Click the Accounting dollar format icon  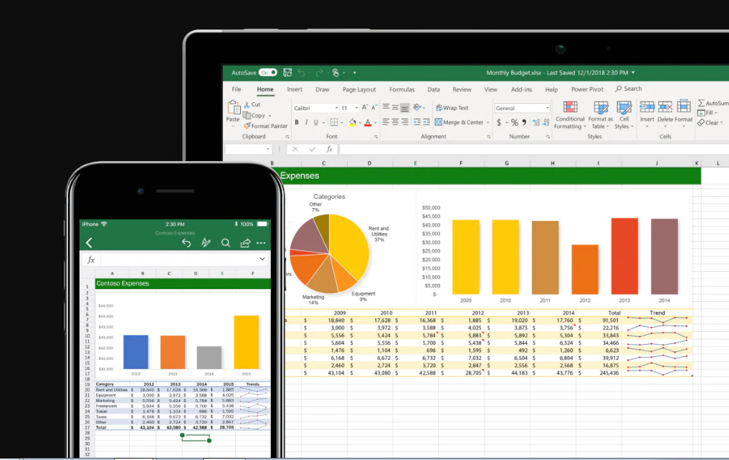(499, 122)
